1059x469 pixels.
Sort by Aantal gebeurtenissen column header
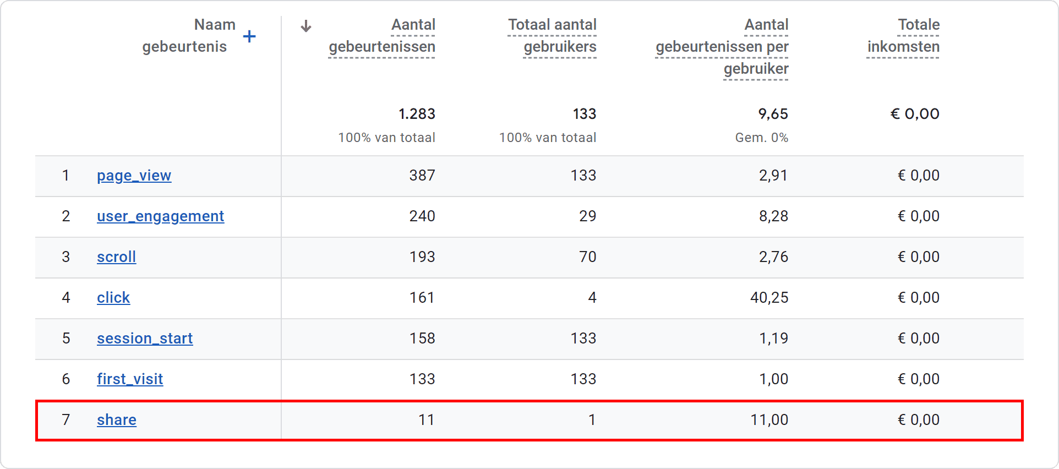(x=382, y=36)
